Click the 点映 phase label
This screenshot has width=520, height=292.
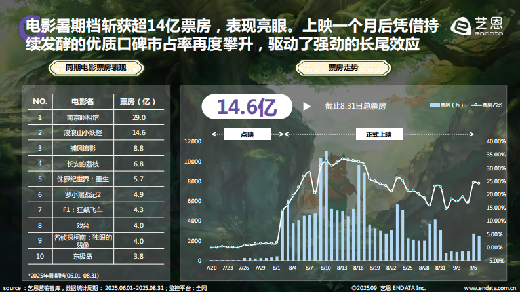247,134
